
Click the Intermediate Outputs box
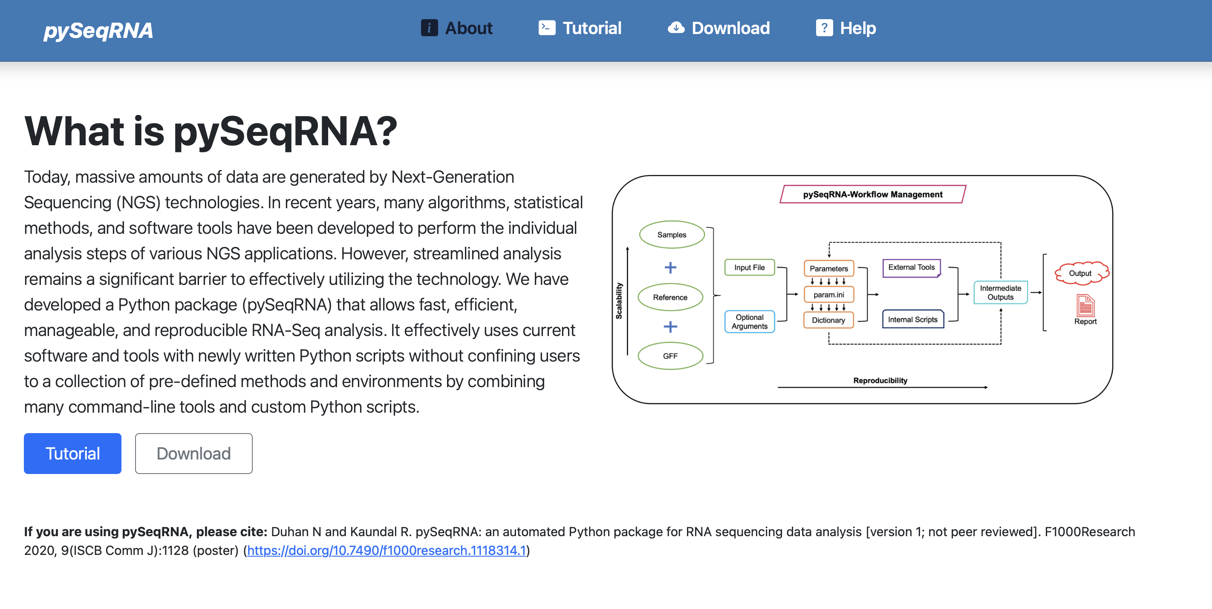[x=1000, y=293]
